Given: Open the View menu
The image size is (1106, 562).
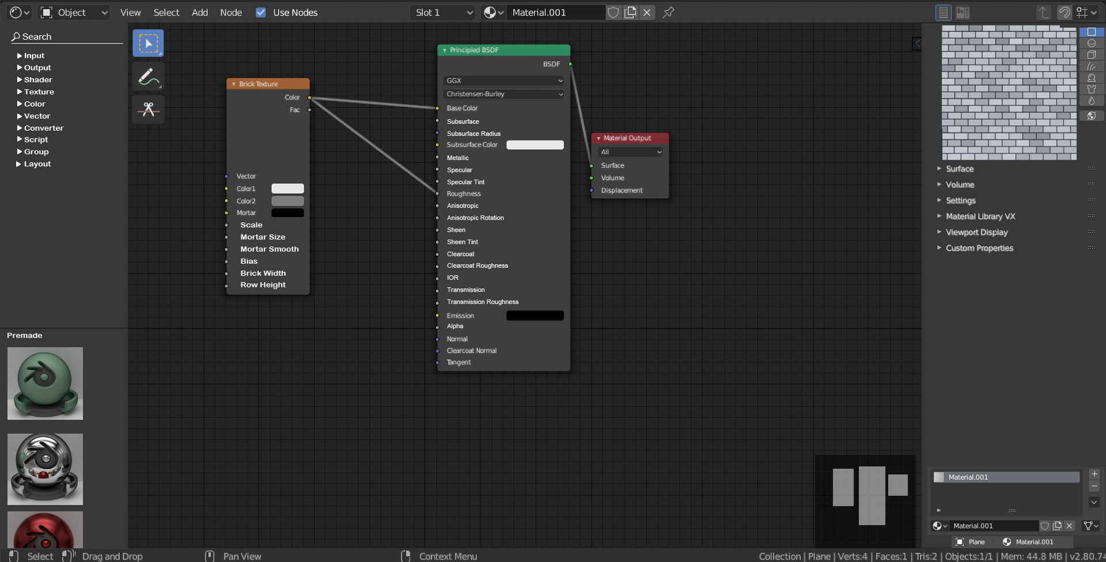Looking at the screenshot, I should coord(130,12).
